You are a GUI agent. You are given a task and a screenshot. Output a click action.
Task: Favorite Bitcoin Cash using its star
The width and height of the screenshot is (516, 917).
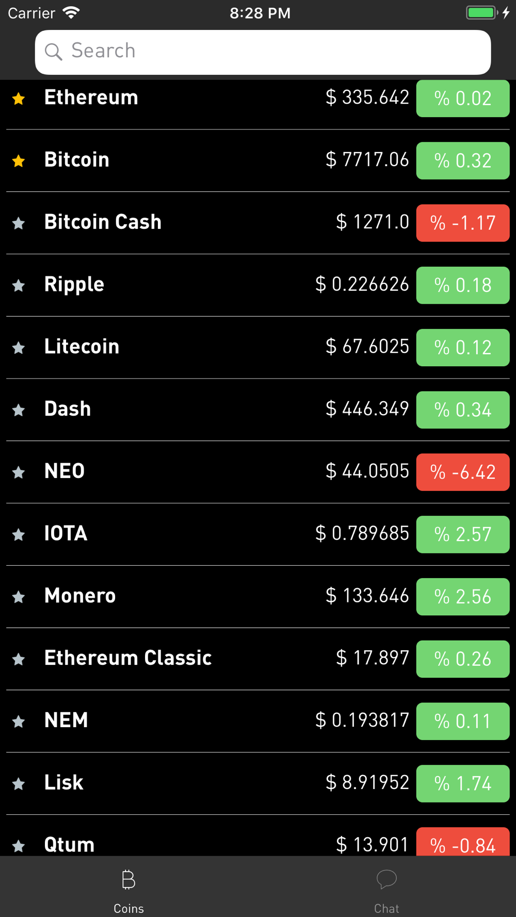click(x=19, y=223)
